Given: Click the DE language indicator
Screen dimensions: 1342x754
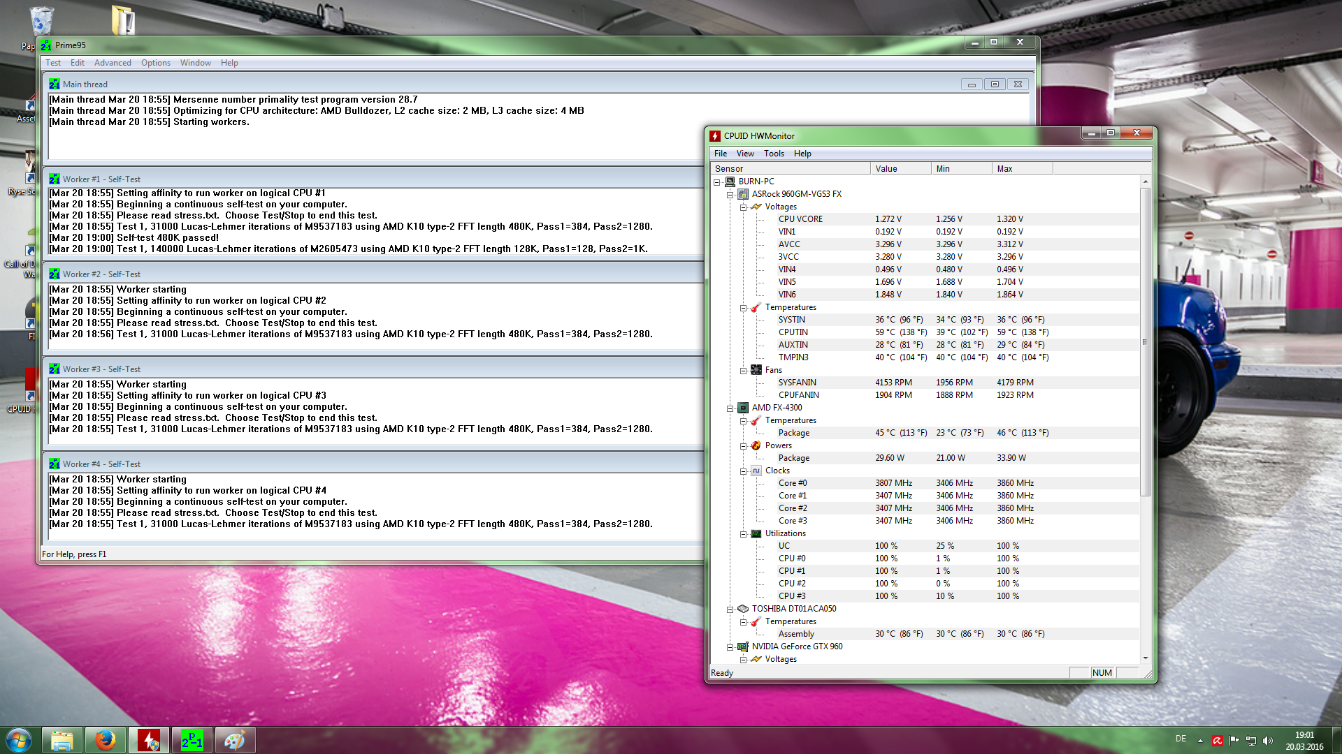Looking at the screenshot, I should (x=1181, y=739).
